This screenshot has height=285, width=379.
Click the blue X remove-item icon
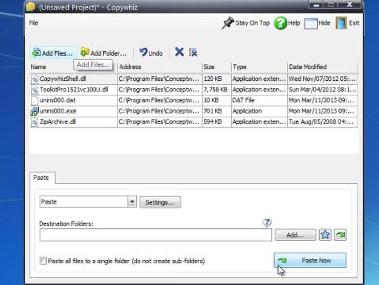coord(179,52)
